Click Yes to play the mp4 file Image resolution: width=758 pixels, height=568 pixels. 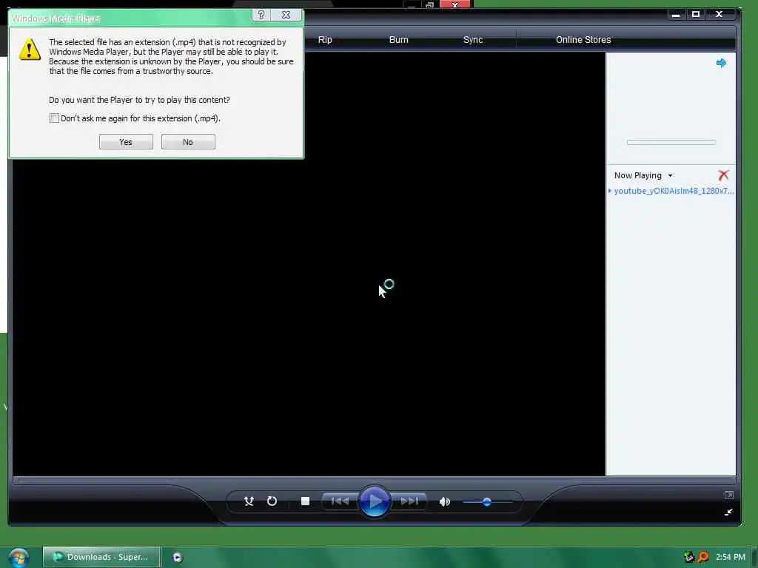point(126,141)
